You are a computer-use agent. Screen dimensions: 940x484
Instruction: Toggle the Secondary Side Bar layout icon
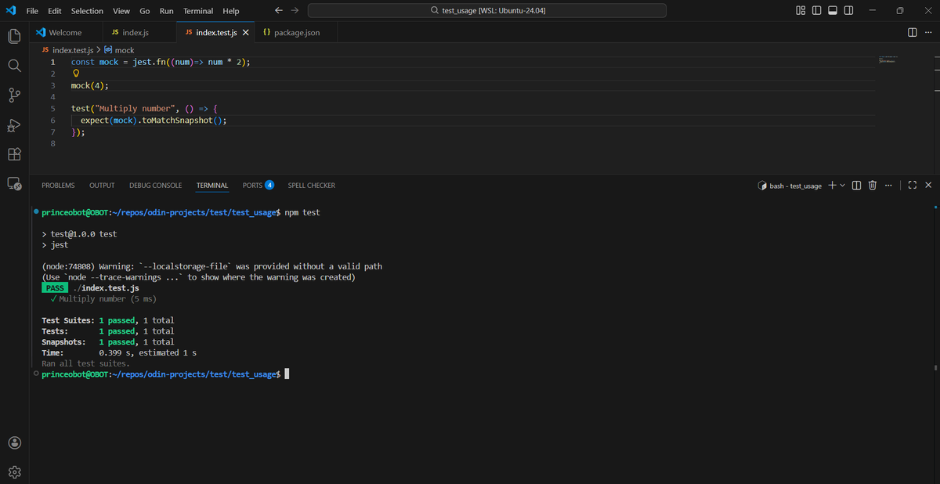point(850,10)
